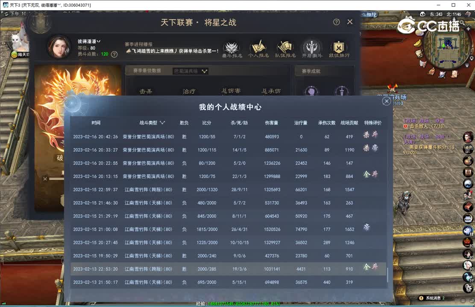Viewport: 475px width, 307px height.
Task: Click the 杀/死/助 column header
Action: click(239, 122)
